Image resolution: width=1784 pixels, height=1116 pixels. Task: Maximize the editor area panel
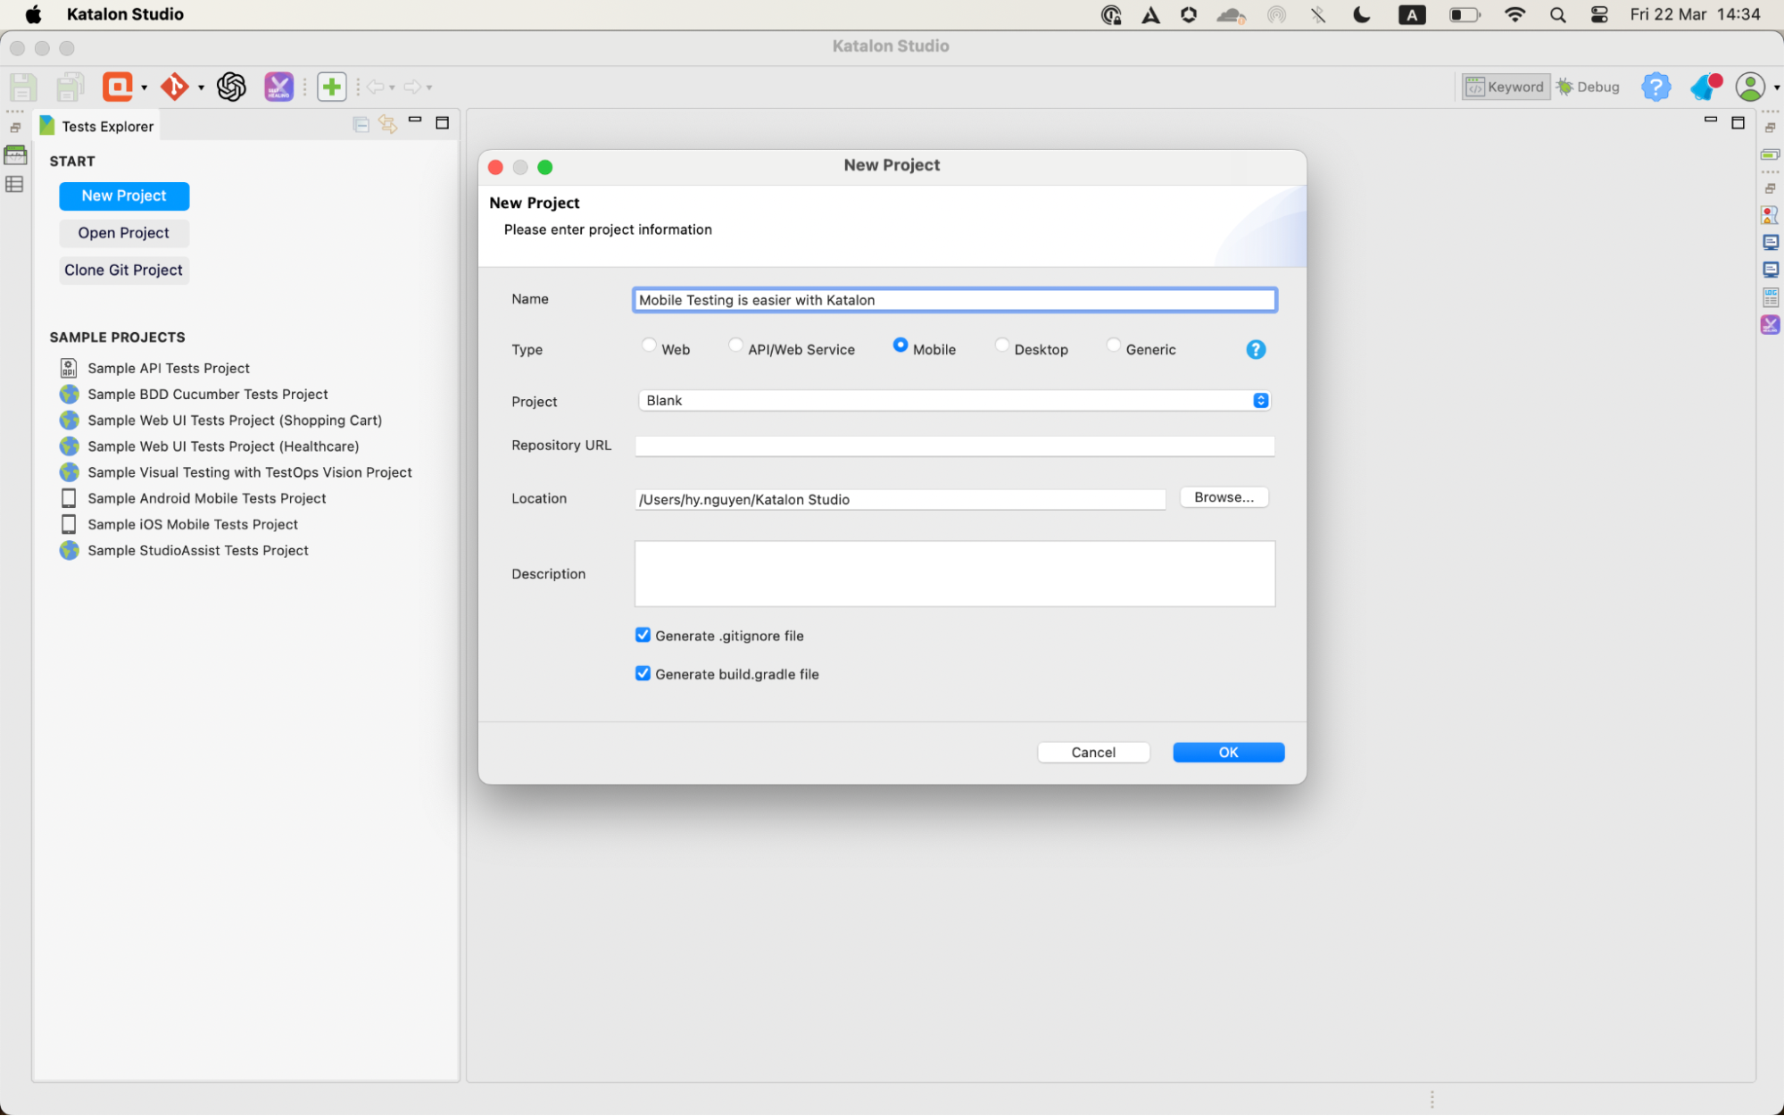point(1738,123)
